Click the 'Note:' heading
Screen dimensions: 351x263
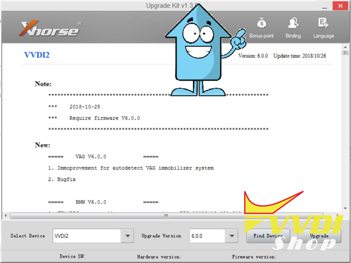pos(43,84)
